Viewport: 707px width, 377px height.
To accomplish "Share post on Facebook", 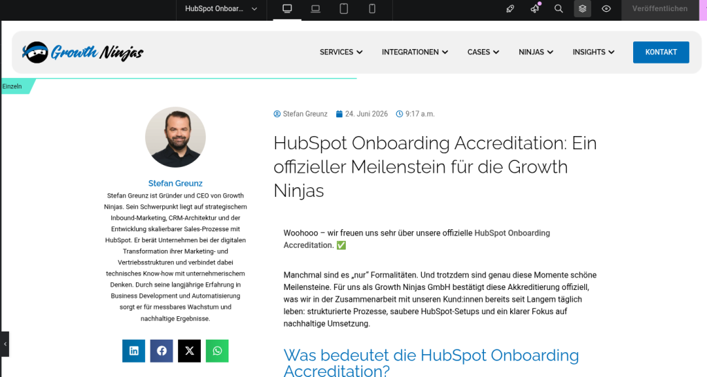I will [162, 351].
